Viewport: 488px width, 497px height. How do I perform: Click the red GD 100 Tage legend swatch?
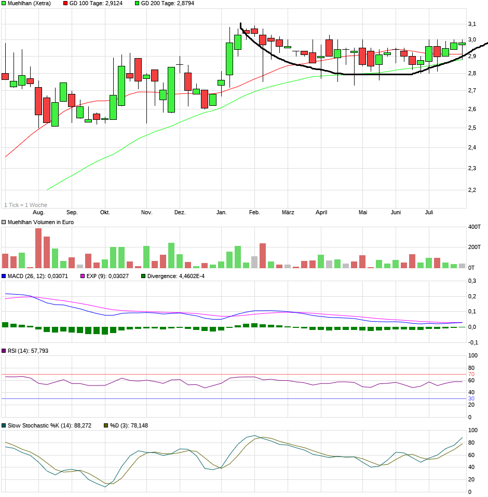point(65,3)
